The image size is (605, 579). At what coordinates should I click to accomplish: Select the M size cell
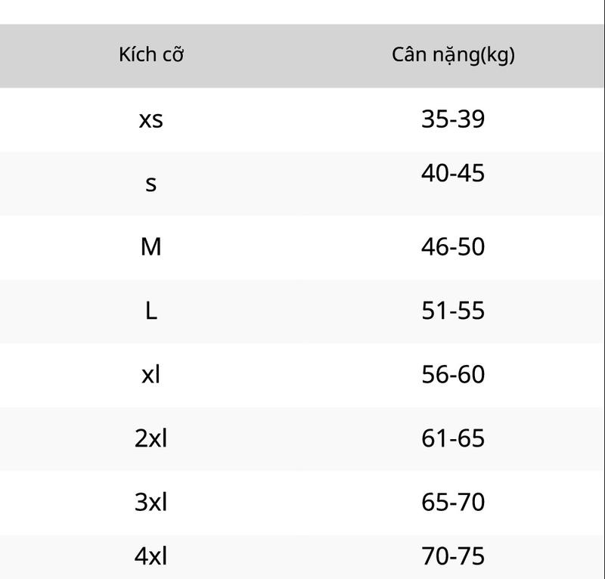point(150,247)
